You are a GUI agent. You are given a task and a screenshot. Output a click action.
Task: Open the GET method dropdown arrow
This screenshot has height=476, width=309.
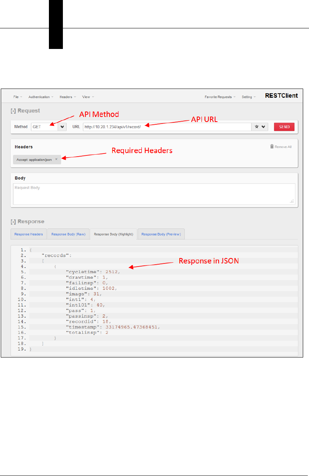coord(62,127)
